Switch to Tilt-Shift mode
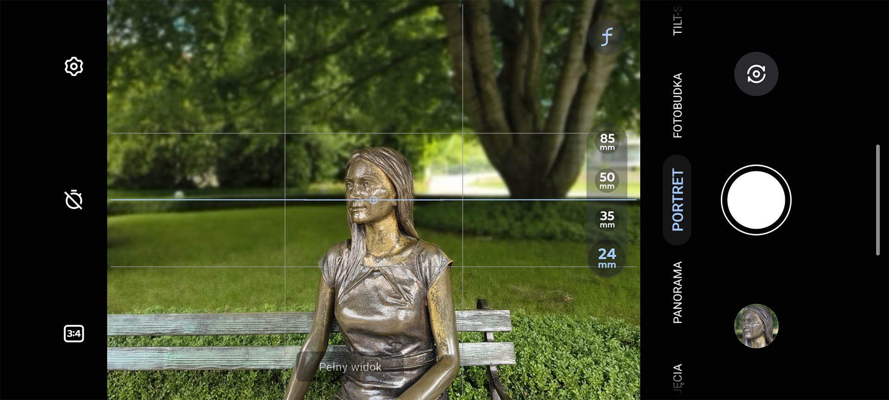This screenshot has height=400, width=889. click(x=677, y=21)
